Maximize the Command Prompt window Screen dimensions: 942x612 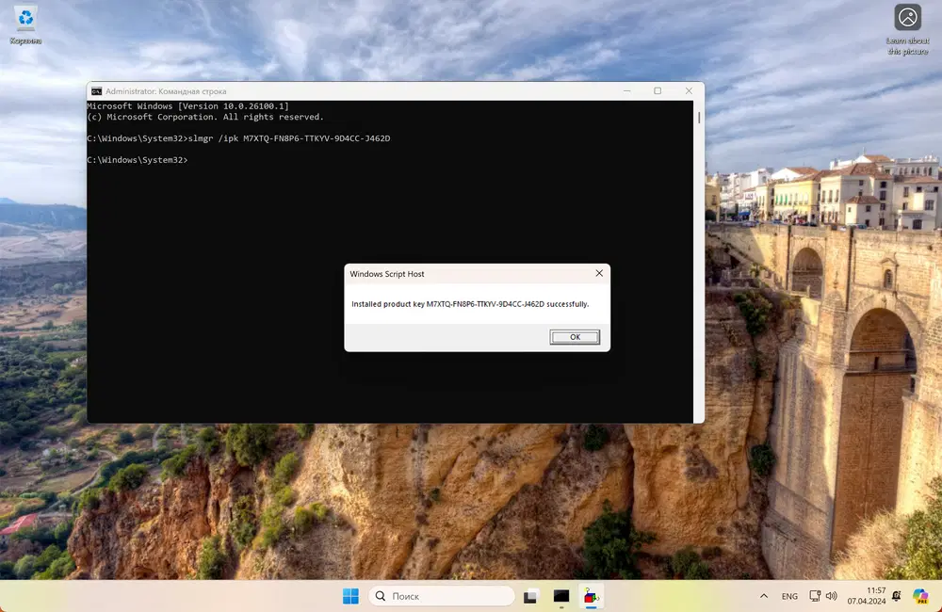[658, 90]
